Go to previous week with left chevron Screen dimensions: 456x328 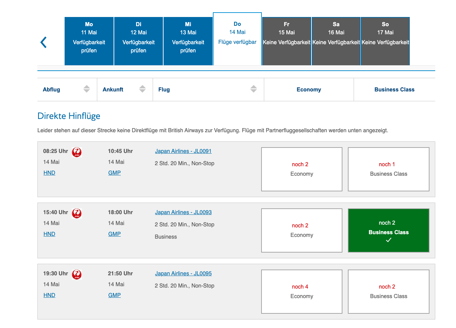(x=44, y=42)
